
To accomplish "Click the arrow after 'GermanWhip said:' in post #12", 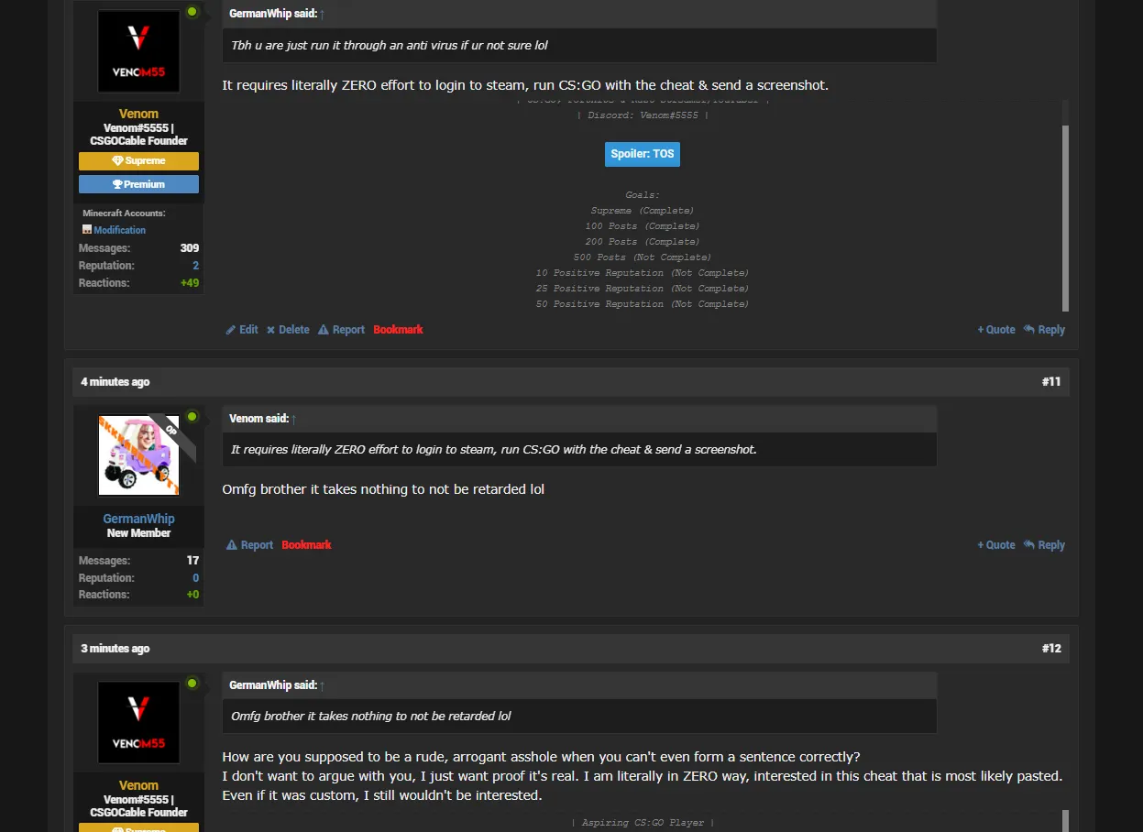I will click(322, 685).
